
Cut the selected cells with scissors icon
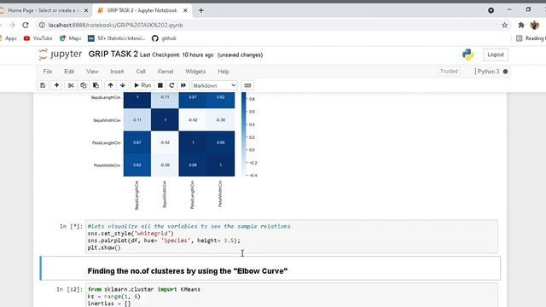click(x=71, y=85)
